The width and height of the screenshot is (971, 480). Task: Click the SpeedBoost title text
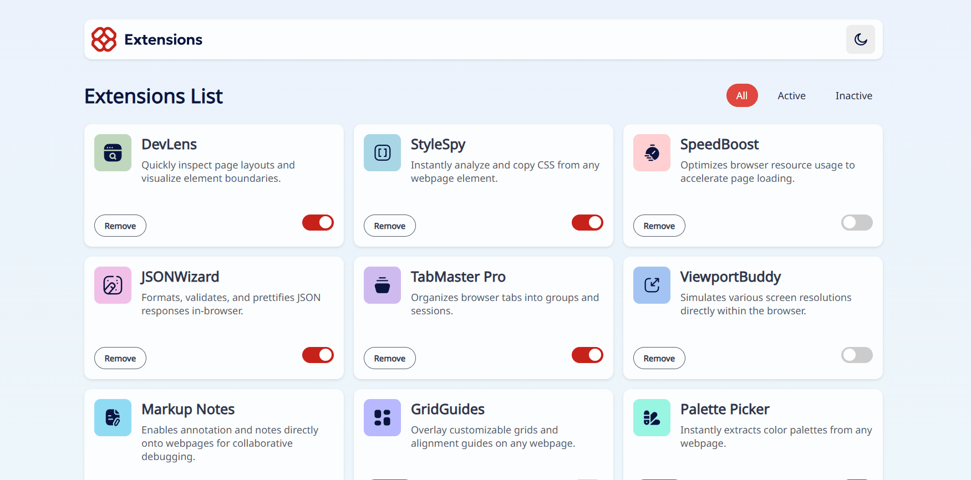point(719,145)
